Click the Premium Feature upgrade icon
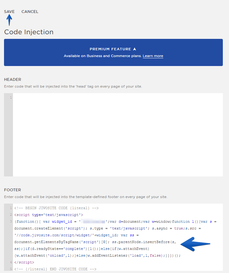The width and height of the screenshot is (229, 273). (x=135, y=49)
